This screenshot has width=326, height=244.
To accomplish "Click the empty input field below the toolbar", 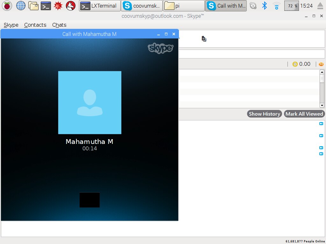I will click(x=252, y=54).
